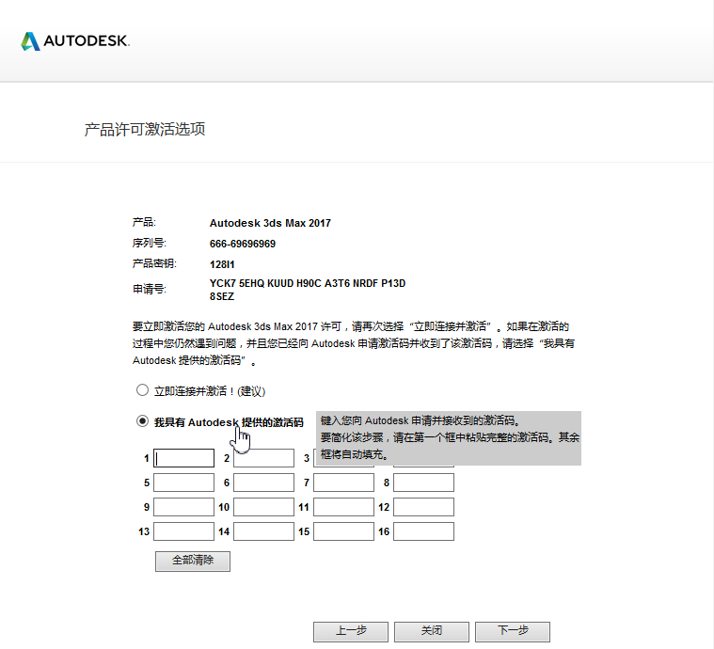This screenshot has width=714, height=649.
Task: Click the 关闭 close button
Action: point(432,632)
